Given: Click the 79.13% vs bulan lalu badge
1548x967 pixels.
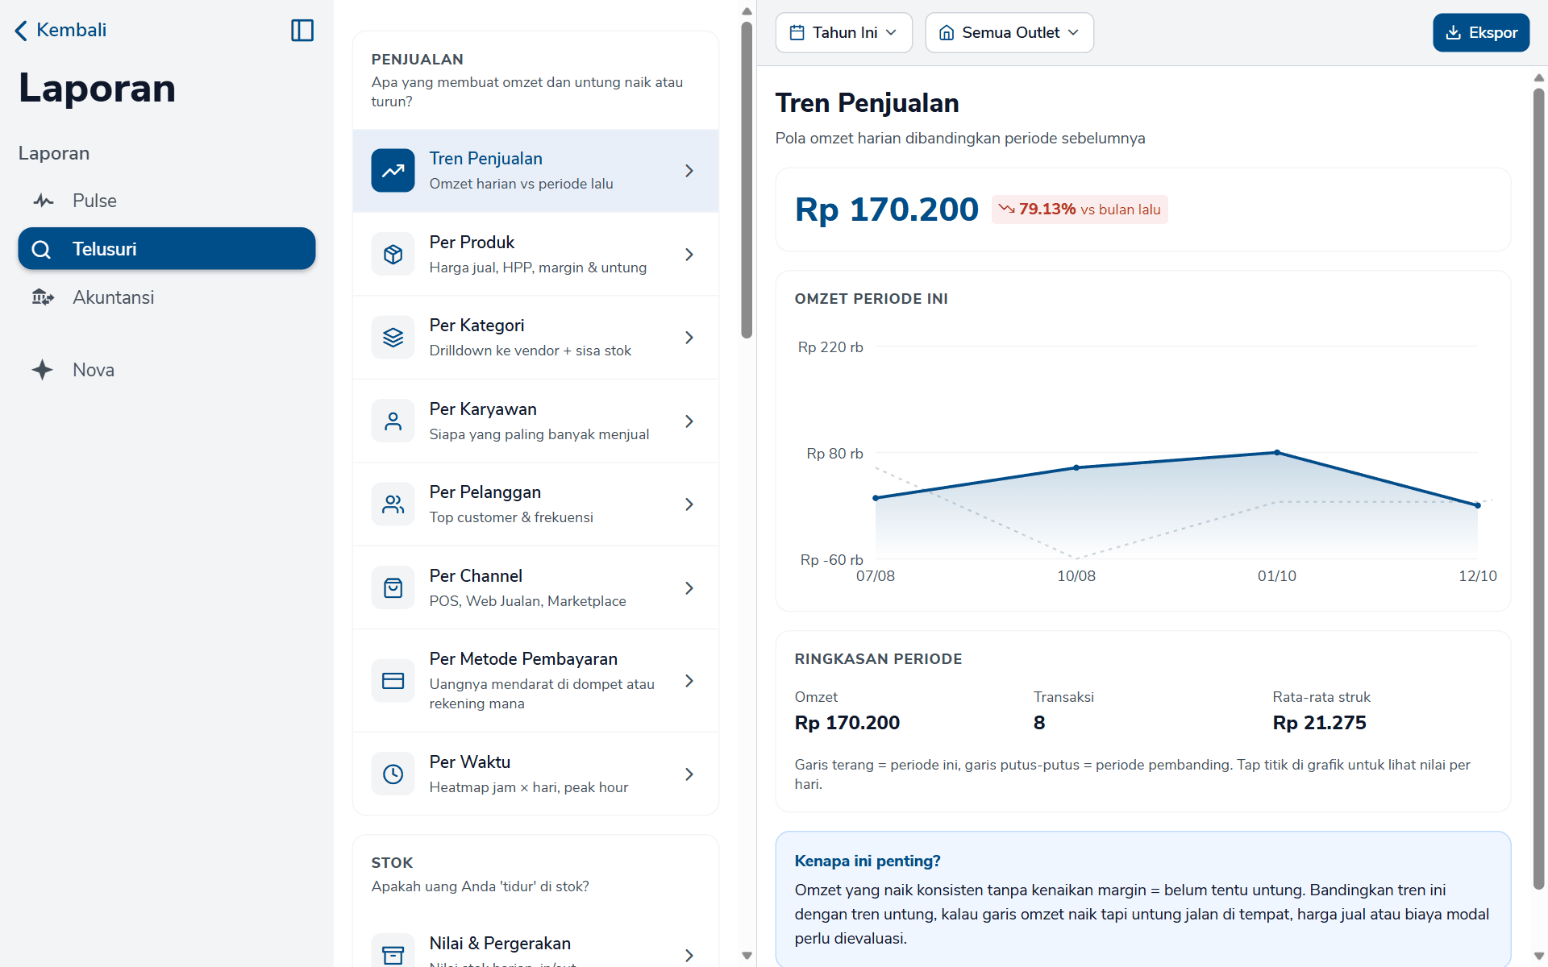Looking at the screenshot, I should 1080,210.
